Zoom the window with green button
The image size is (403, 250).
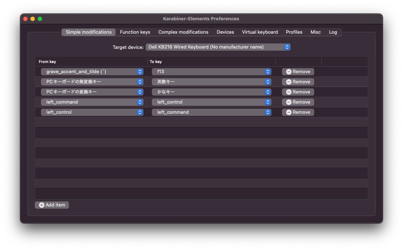point(40,19)
